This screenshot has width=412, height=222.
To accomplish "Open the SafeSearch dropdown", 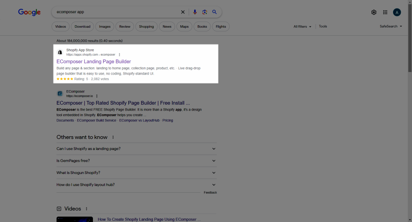I will click(391, 26).
